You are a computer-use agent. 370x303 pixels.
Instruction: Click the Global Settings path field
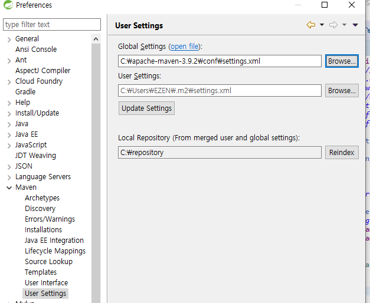coord(220,61)
